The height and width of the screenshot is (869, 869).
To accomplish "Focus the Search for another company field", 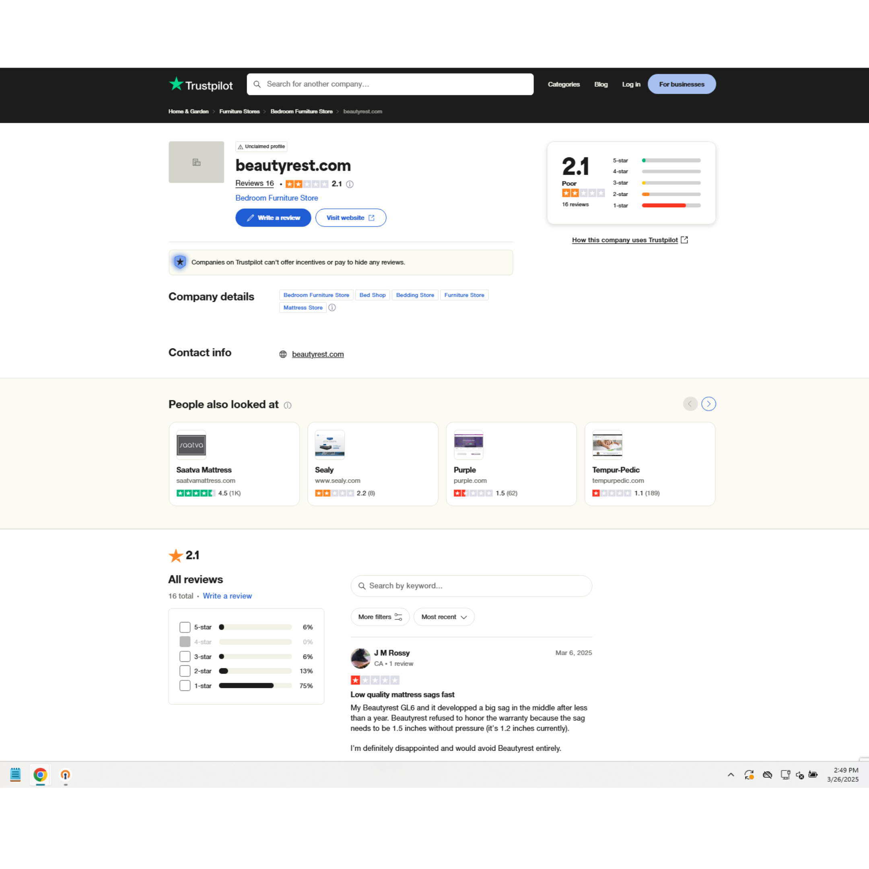I will 390,84.
